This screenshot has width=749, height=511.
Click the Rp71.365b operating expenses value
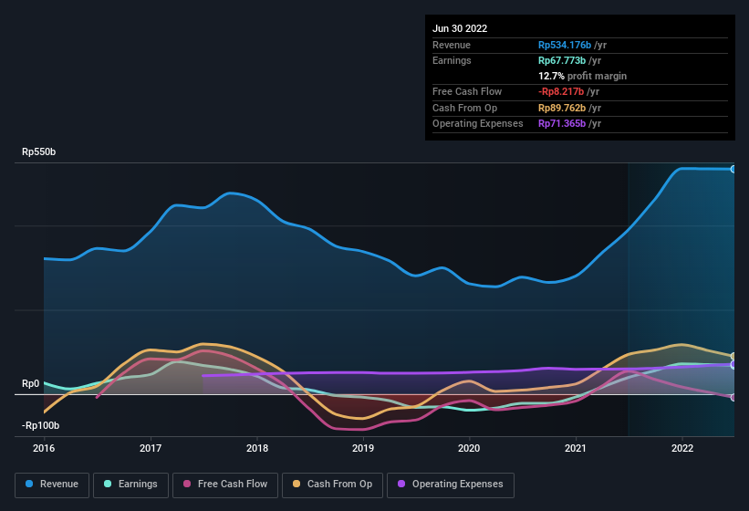point(562,124)
